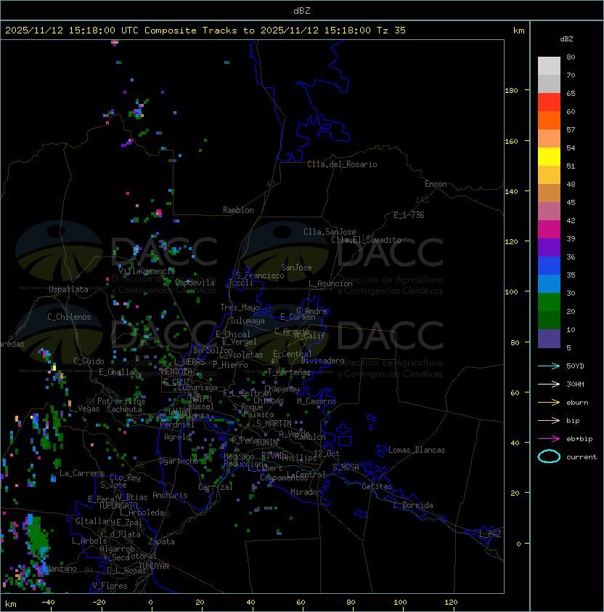The width and height of the screenshot is (604, 612).
Task: Click the white 30HM arrow in legend
Action: (x=549, y=384)
